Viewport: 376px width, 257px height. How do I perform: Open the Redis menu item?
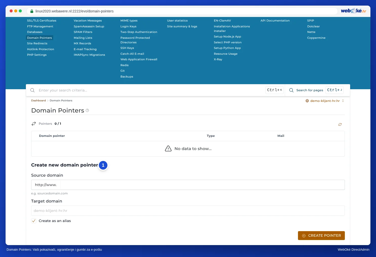coord(125,65)
